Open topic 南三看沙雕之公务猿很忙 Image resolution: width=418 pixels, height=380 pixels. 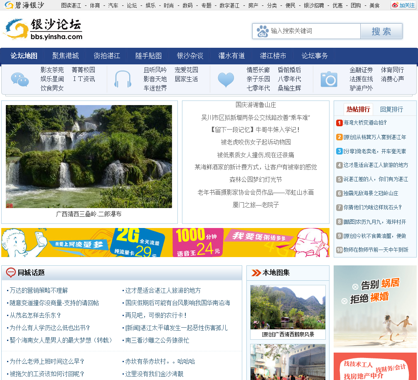coord(157,340)
